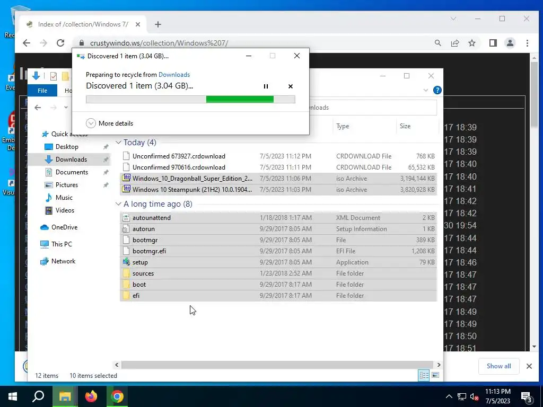Image resolution: width=543 pixels, height=407 pixels.
Task: Show hidden system tray icons
Action: (449, 396)
